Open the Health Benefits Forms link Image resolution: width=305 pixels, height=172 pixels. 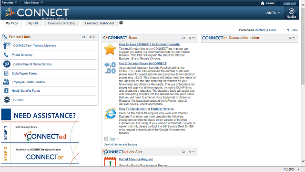pyautogui.click(x=26, y=91)
